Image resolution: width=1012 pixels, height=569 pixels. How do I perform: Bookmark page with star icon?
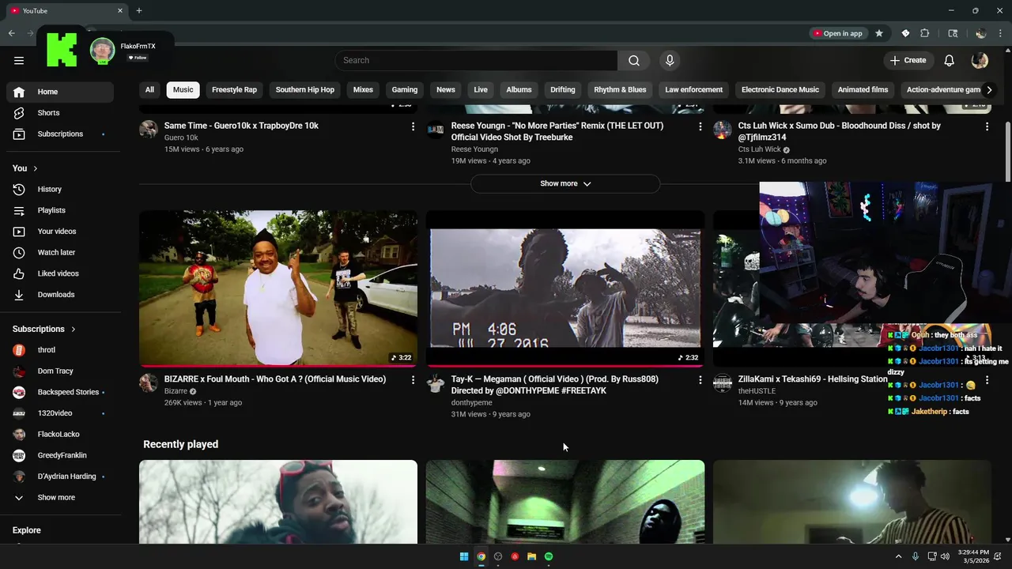(x=879, y=33)
